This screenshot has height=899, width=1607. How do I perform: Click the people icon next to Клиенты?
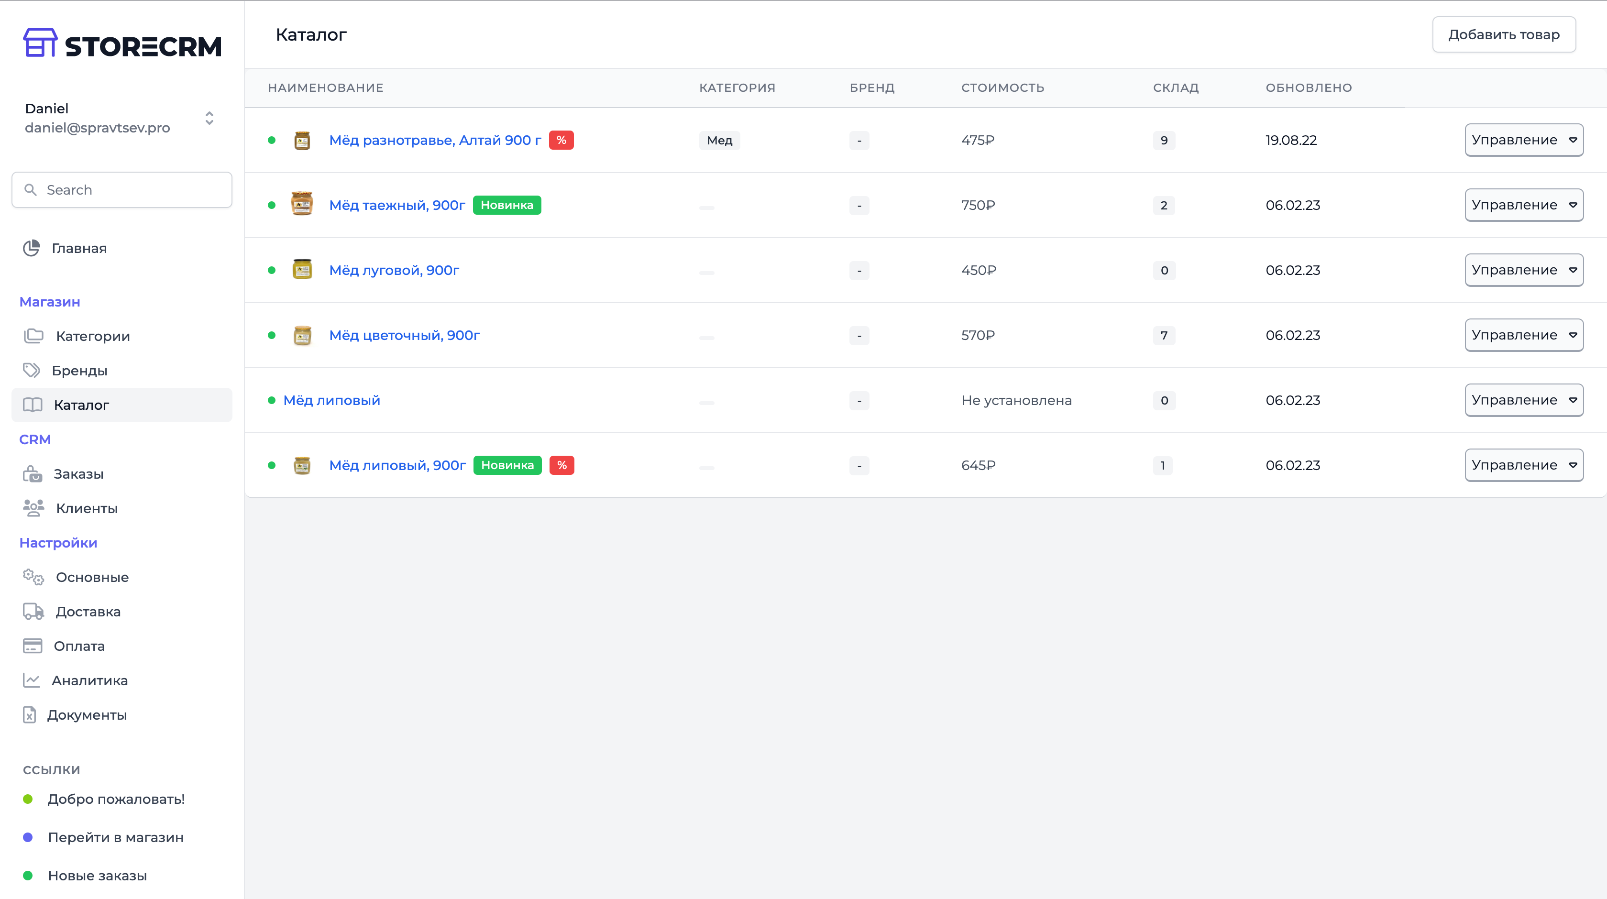[33, 508]
